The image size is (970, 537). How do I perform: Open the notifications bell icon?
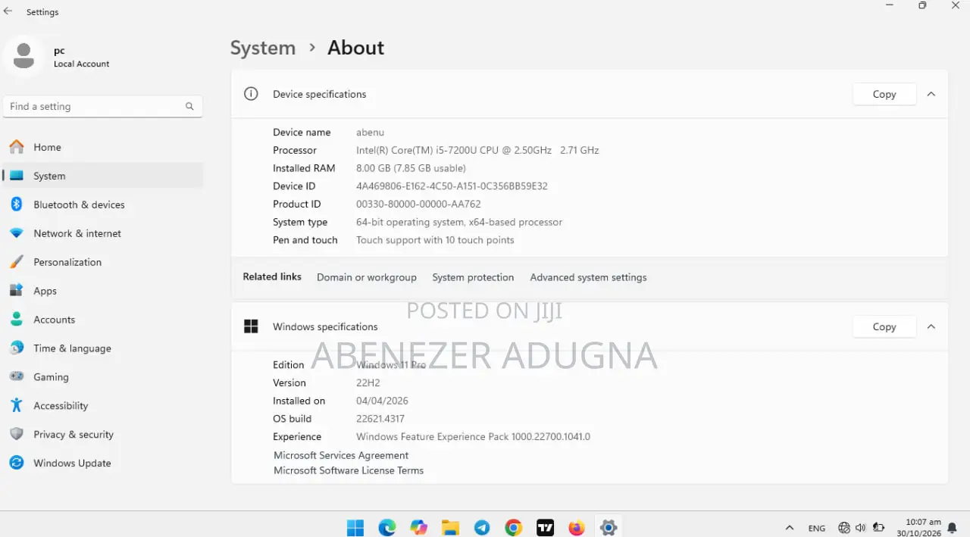click(x=953, y=528)
